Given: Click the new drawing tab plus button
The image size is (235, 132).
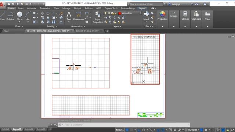Looking at the screenshot, I should (x=107, y=31).
